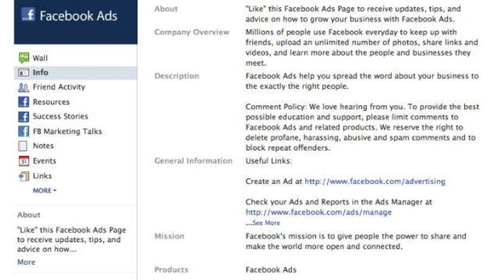Open the Wall tab
The height and width of the screenshot is (280, 499).
tap(40, 58)
